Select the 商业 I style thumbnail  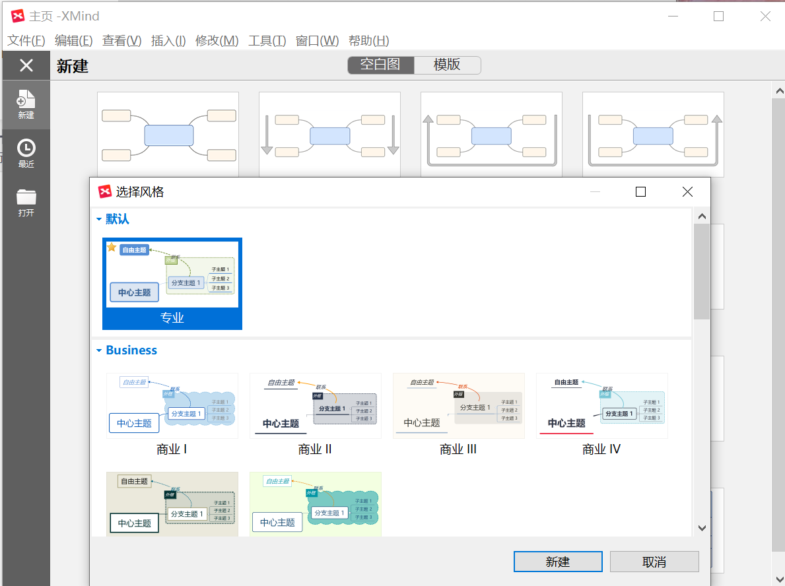pos(172,406)
